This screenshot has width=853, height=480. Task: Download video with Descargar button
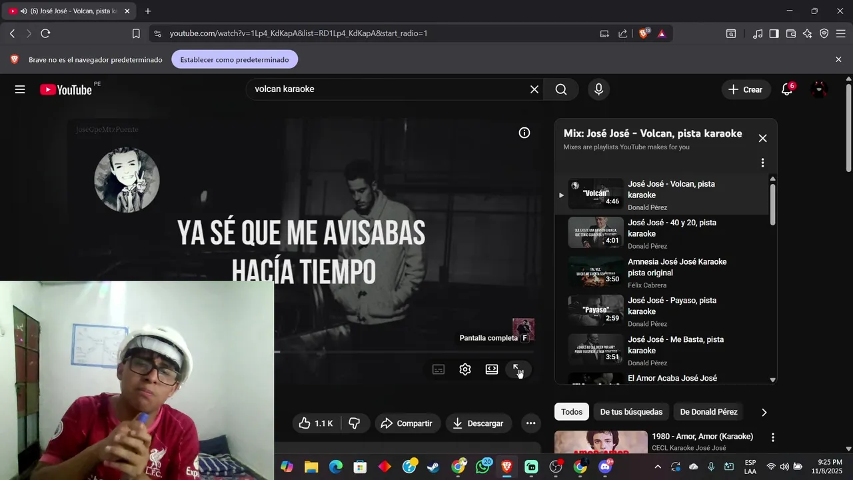pyautogui.click(x=478, y=423)
